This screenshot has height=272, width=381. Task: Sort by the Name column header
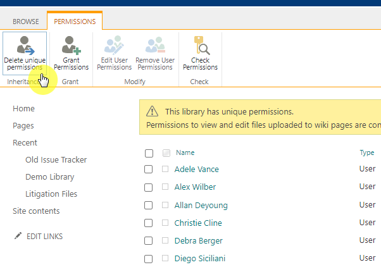click(185, 152)
